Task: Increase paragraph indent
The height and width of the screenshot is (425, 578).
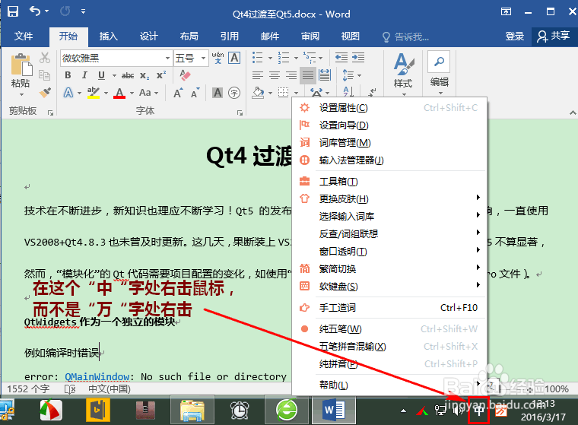Action: [x=358, y=57]
